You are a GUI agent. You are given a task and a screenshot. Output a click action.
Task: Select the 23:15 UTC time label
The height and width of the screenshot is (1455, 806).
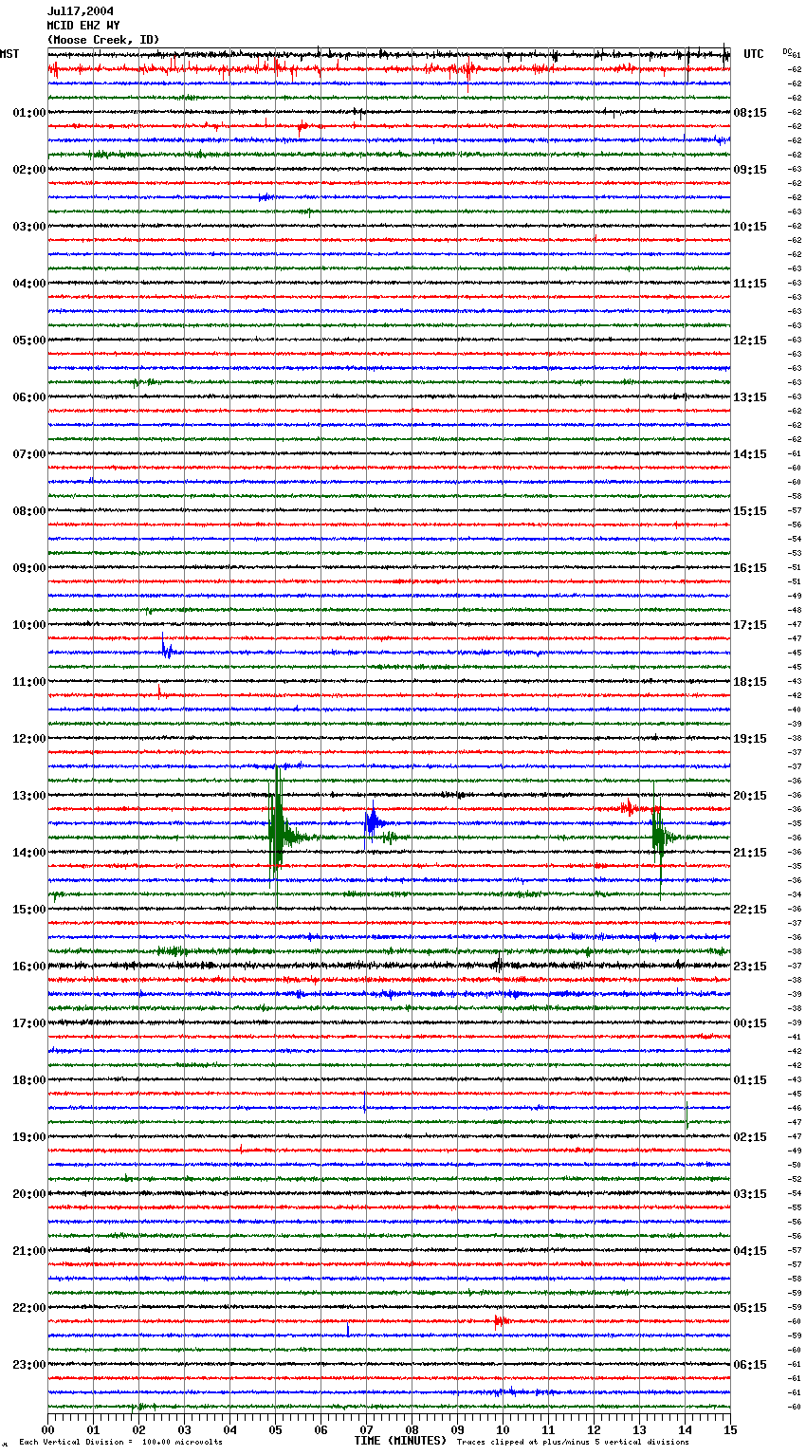[x=750, y=967]
